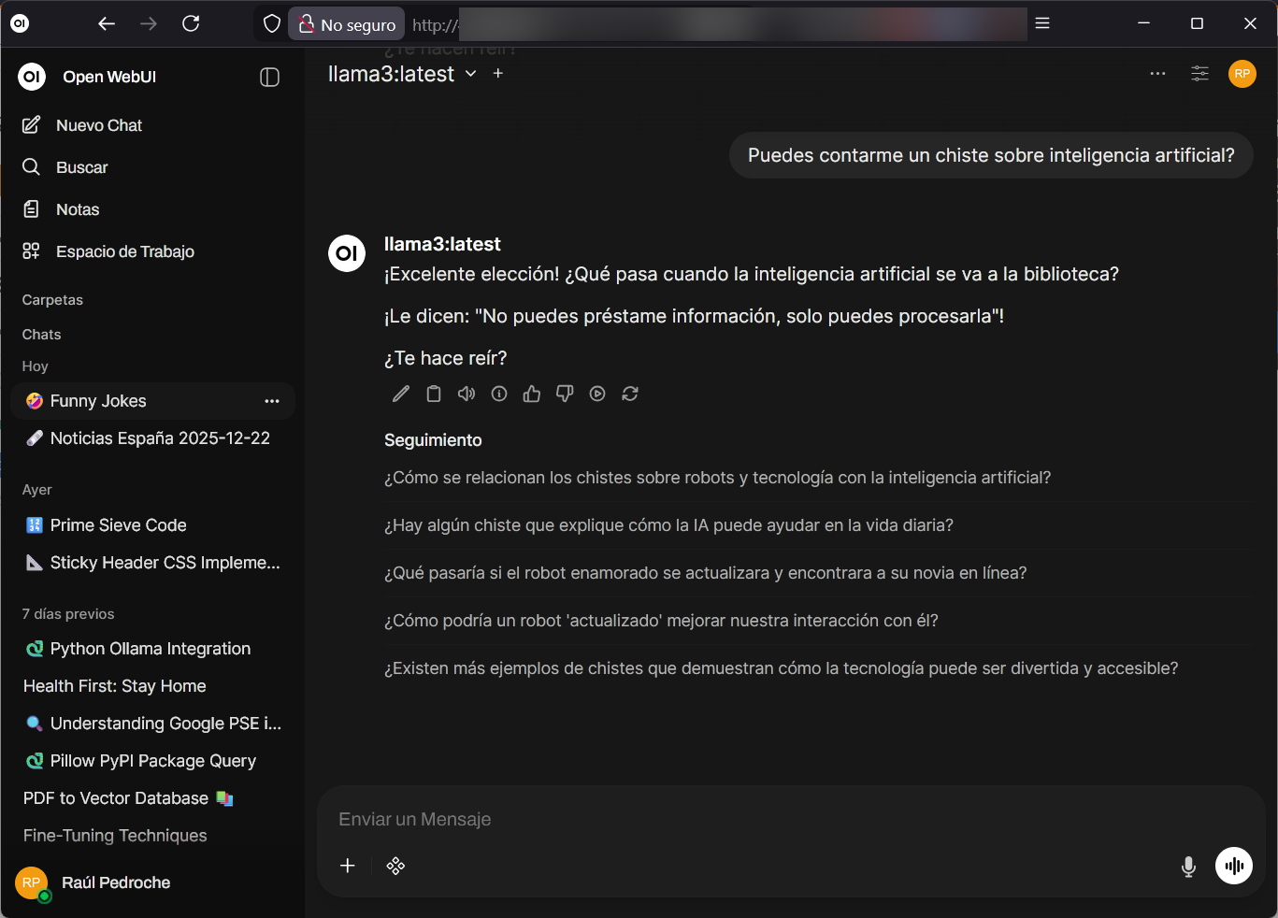Screen dimensions: 1278x918
Task: Toggle the sidebar panel visibility
Action: click(269, 77)
